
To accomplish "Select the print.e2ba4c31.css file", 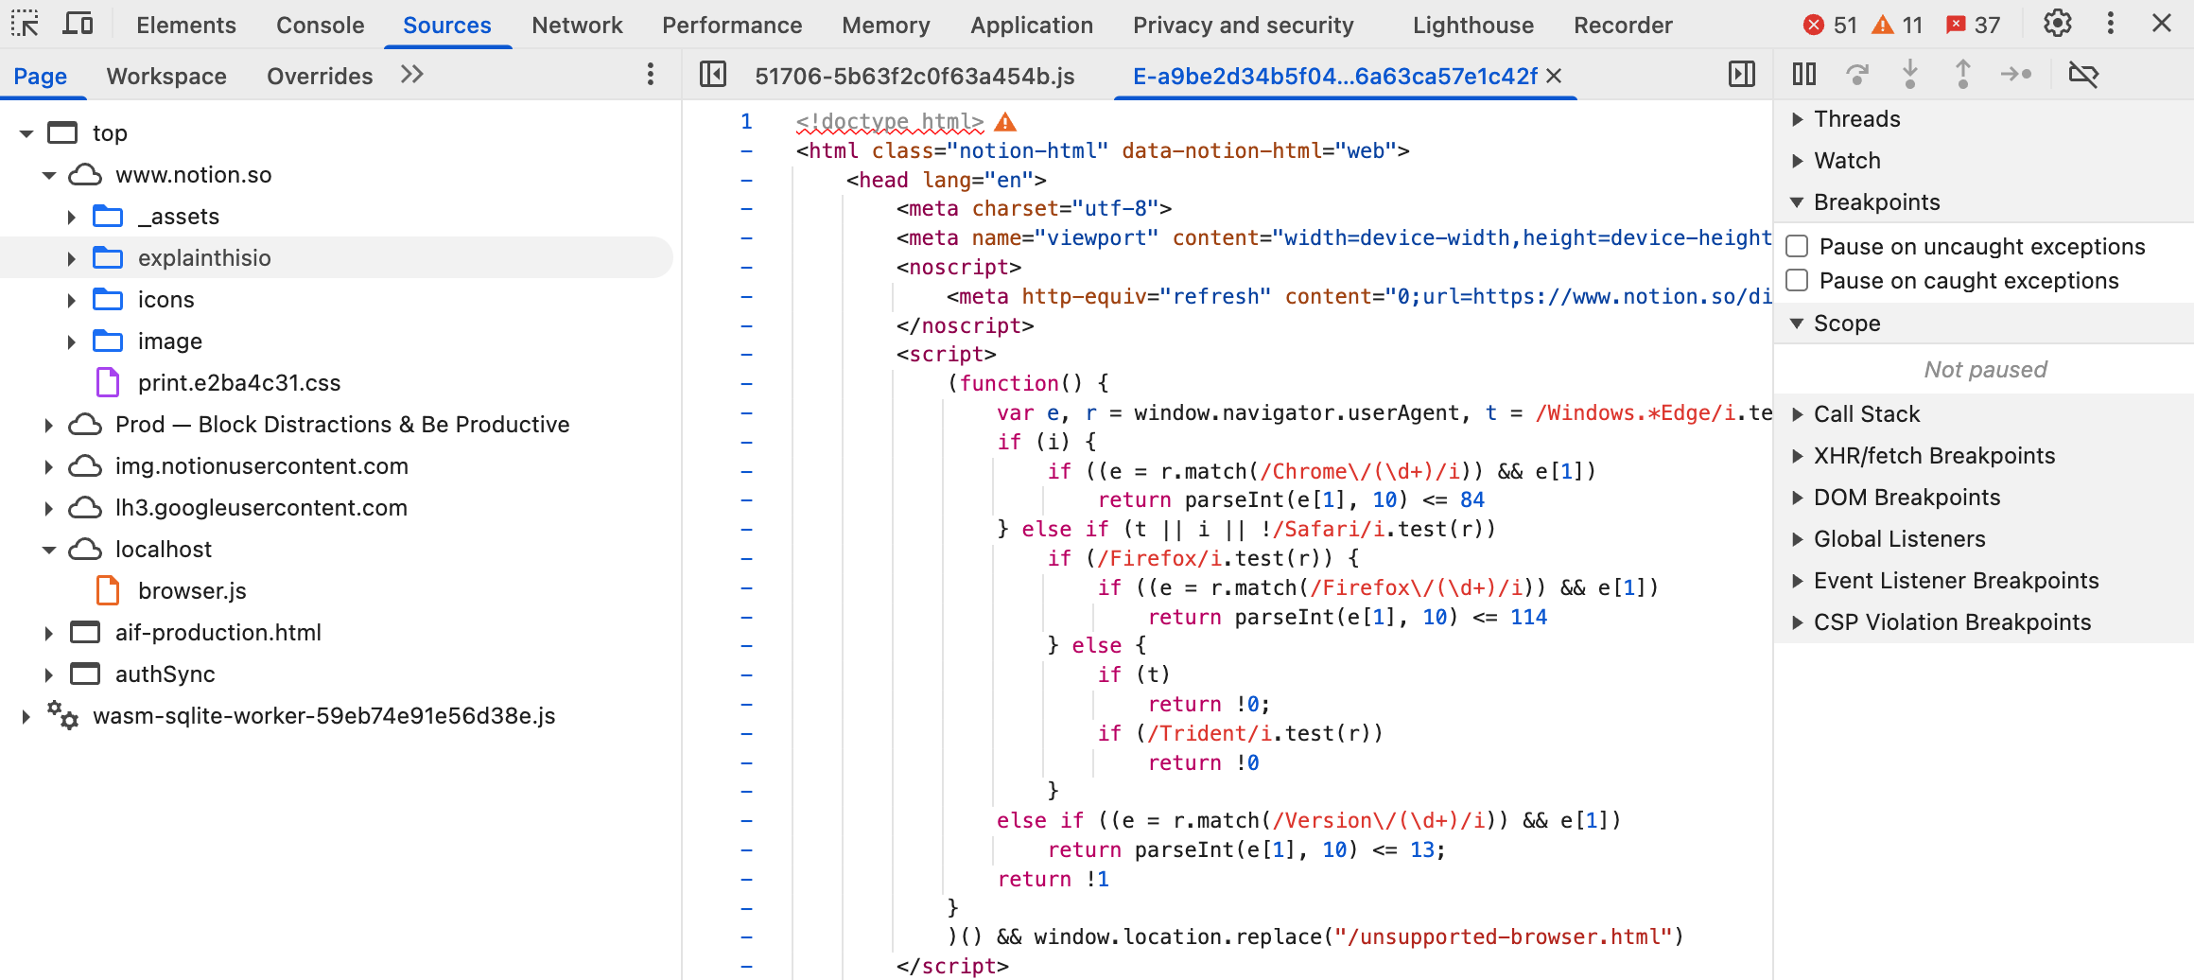I will [x=239, y=383].
